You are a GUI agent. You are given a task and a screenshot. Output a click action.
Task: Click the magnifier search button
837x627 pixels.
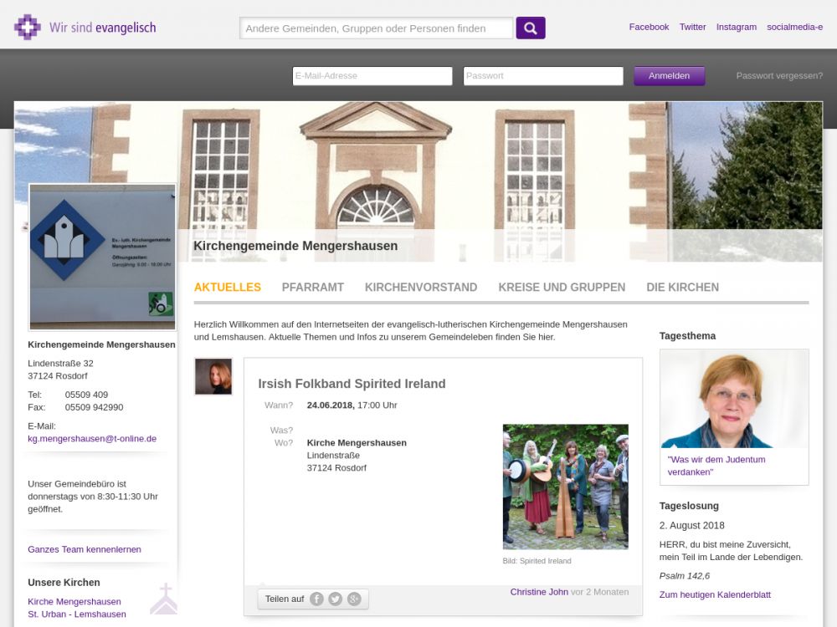point(531,28)
